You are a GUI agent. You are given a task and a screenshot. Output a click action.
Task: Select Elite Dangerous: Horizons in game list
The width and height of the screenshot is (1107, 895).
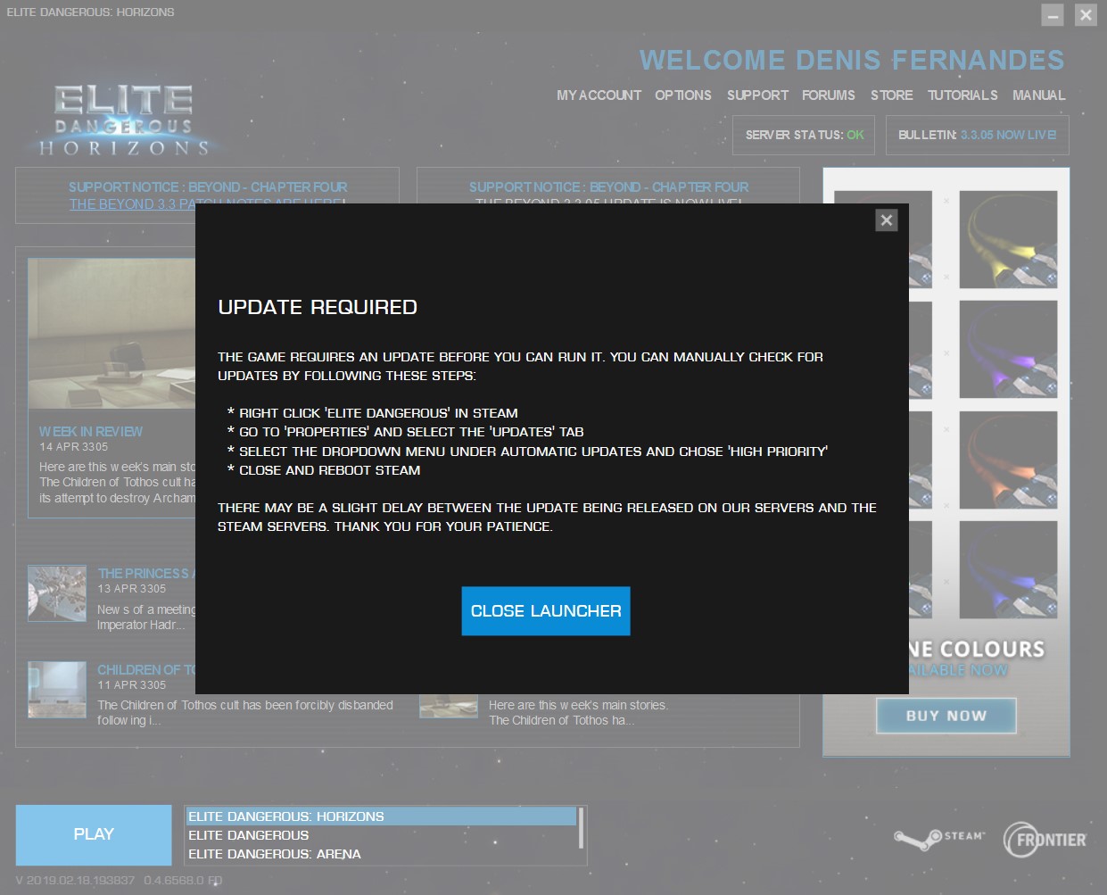(x=381, y=816)
